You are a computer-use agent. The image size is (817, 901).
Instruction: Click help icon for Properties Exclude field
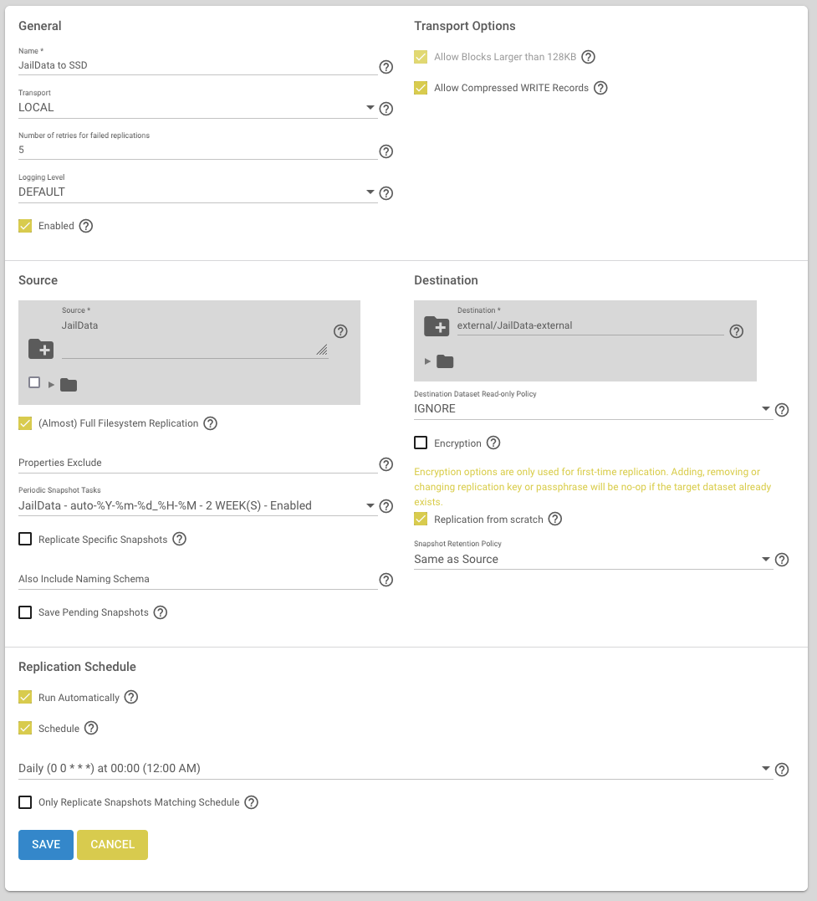(386, 464)
